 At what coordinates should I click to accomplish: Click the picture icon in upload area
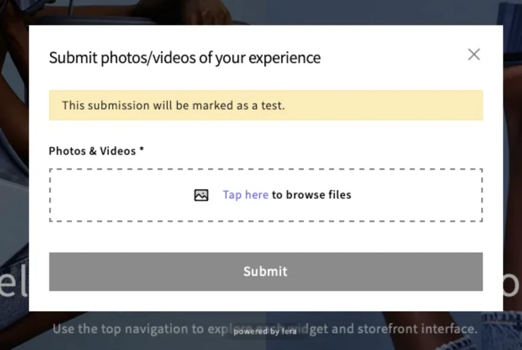pos(201,195)
